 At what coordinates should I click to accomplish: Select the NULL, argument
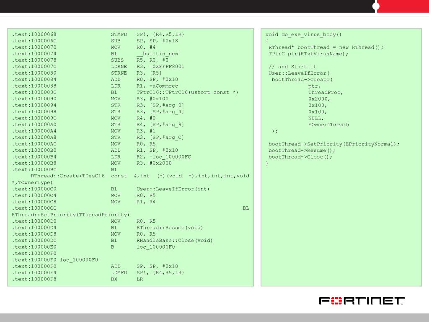coord(316,118)
